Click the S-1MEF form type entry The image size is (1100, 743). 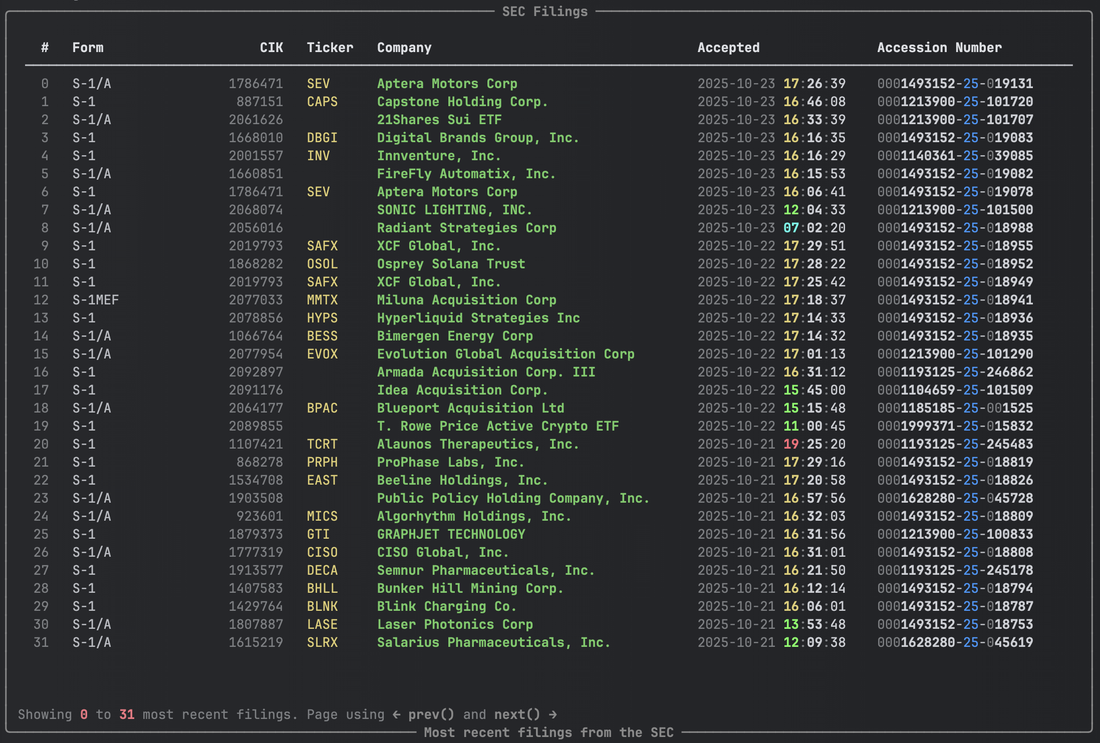point(95,300)
